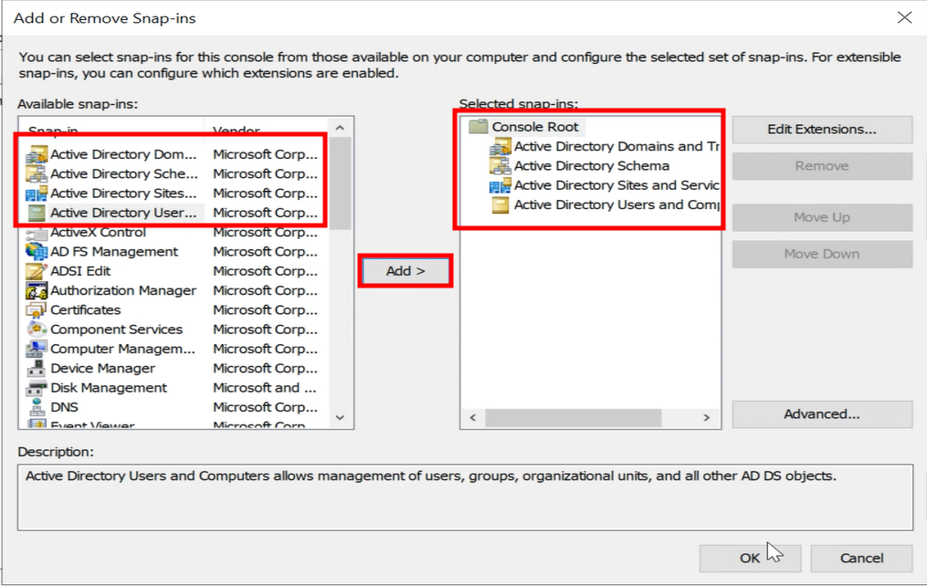This screenshot has height=586, width=927.
Task: Click the Console Root folder icon
Action: [479, 126]
